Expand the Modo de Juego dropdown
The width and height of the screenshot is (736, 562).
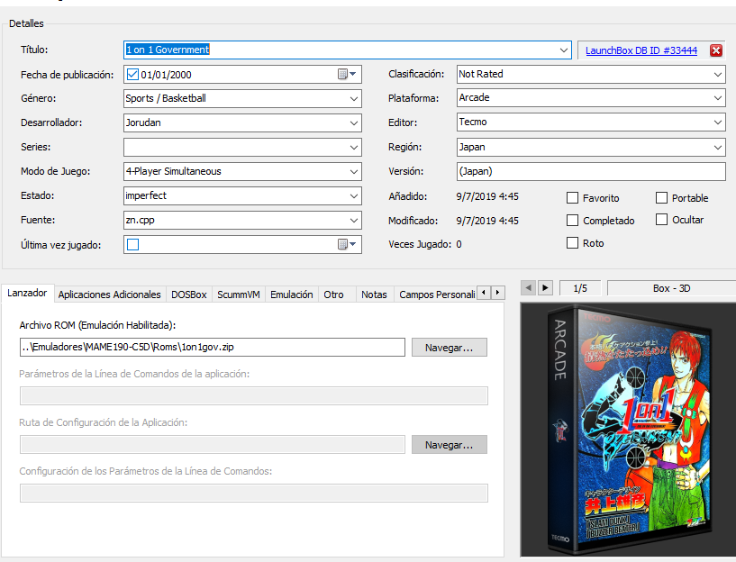[x=354, y=172]
